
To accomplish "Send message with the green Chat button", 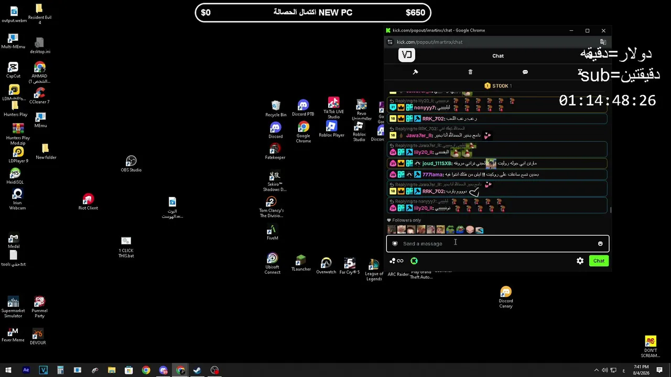I will click(x=599, y=261).
